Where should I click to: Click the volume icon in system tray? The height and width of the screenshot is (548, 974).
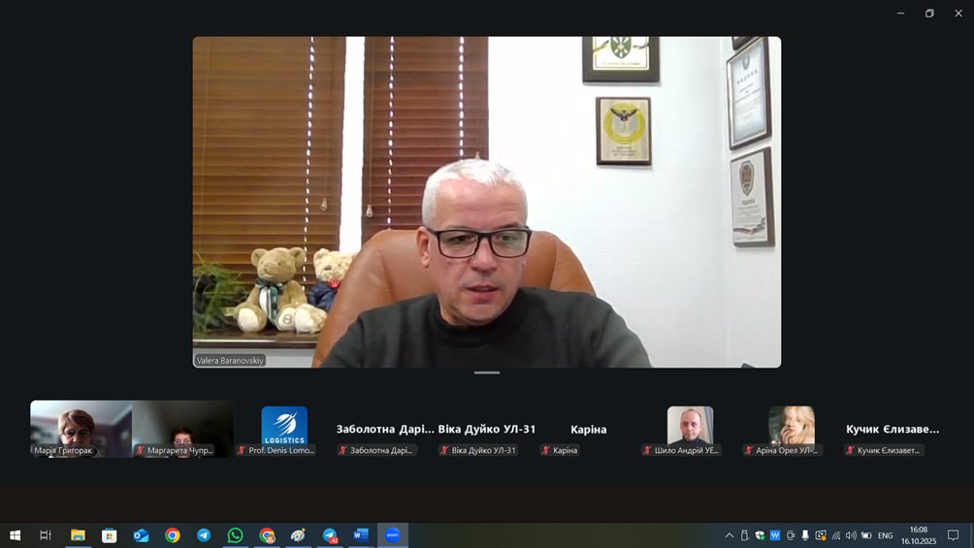tap(851, 535)
